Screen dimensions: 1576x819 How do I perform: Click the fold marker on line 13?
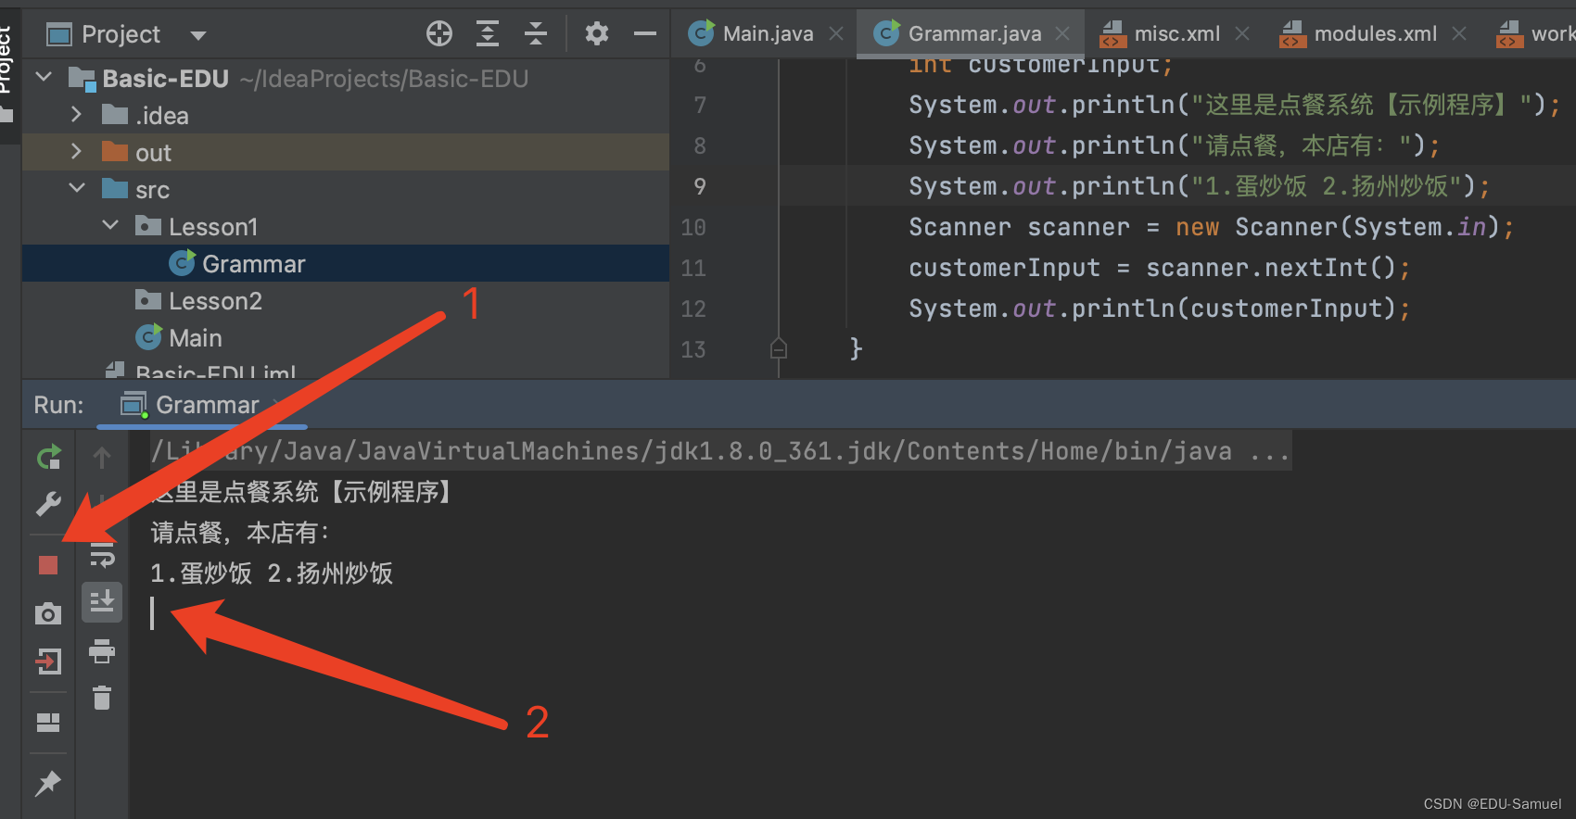(779, 349)
